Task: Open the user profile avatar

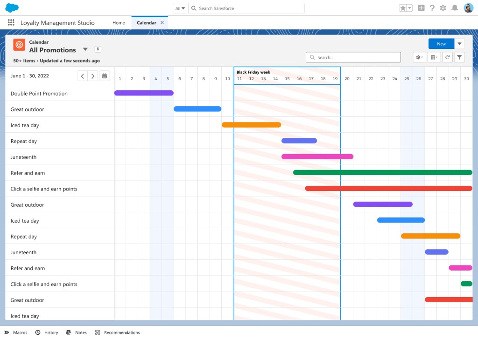Action: [469, 8]
